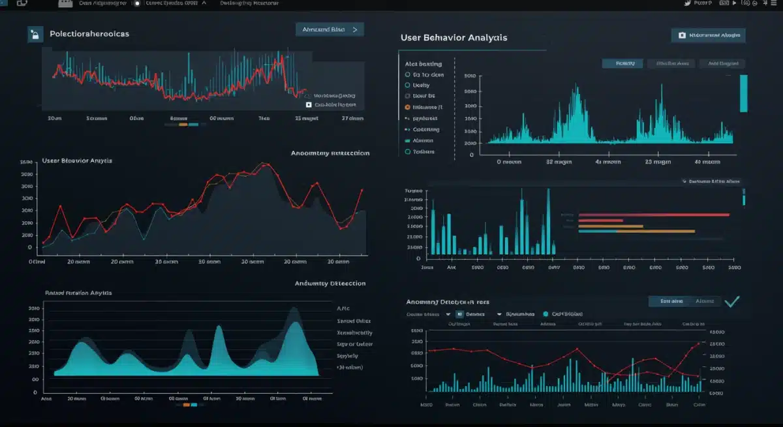Click the checkmark toggle in the anomaly results panel
783x427 pixels.
[733, 302]
